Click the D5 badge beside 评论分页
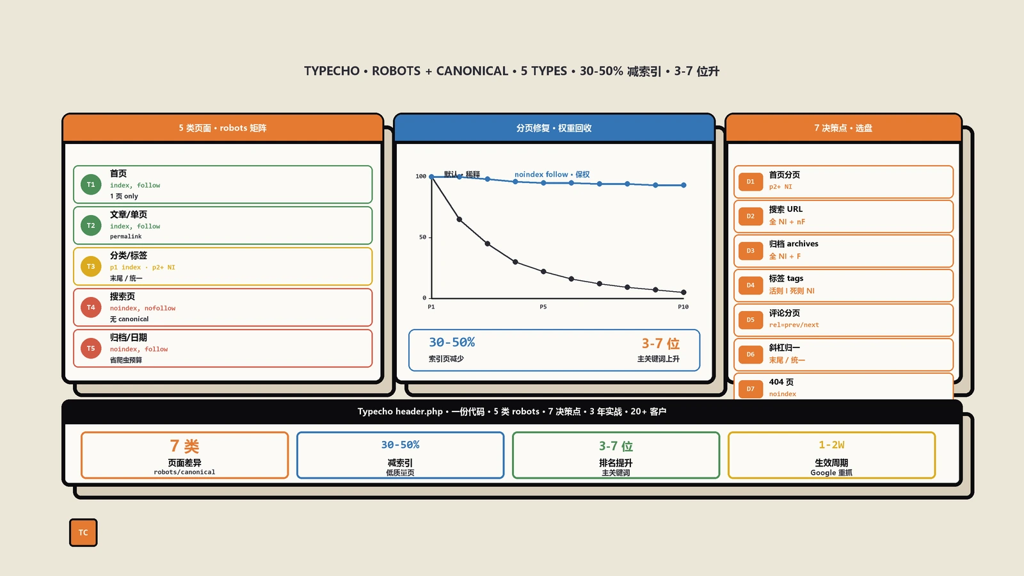 coord(751,320)
